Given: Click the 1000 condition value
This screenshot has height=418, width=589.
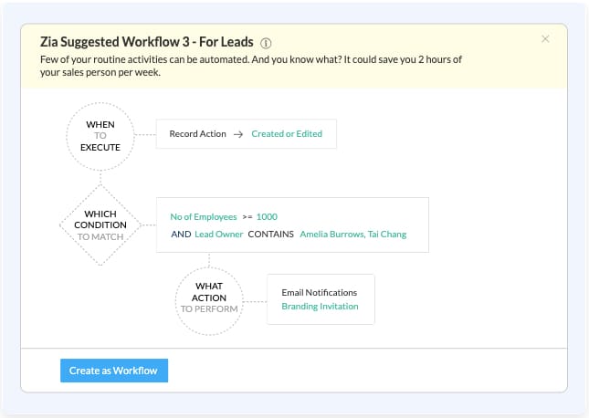Looking at the screenshot, I should [x=267, y=217].
